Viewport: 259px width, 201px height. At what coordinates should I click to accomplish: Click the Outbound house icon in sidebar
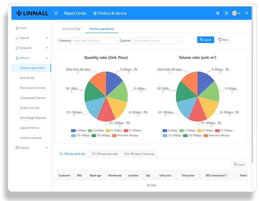[17, 48]
